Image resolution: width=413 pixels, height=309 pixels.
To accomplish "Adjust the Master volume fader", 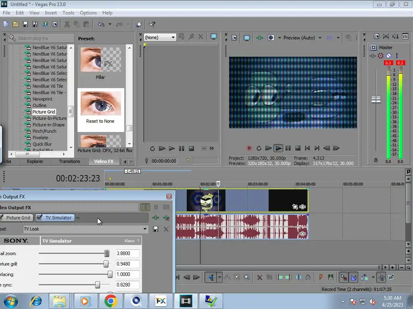I will tap(376, 100).
